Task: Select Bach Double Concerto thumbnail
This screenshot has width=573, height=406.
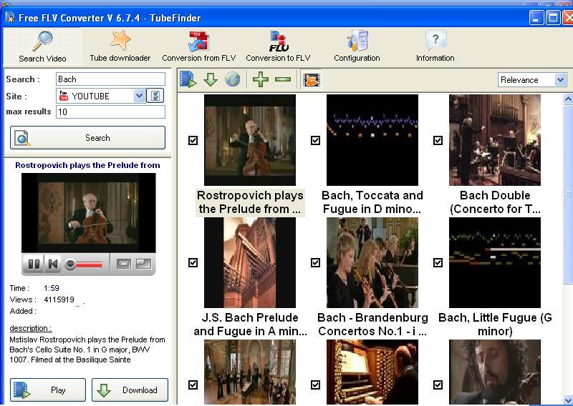Action: coord(495,140)
